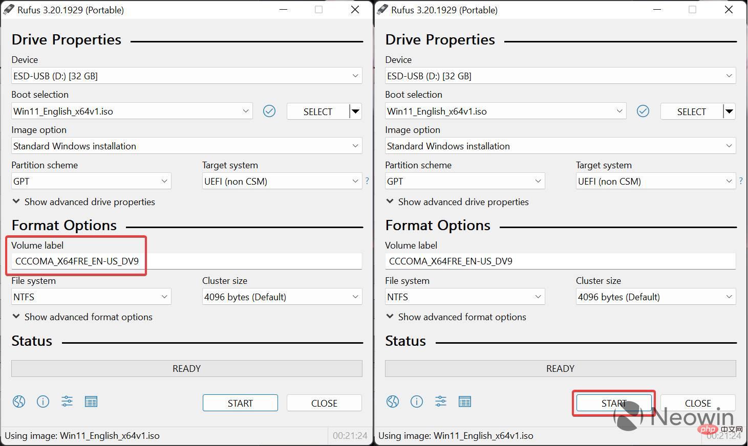Click SELECT split arrow in left Rufus window

coord(356,111)
